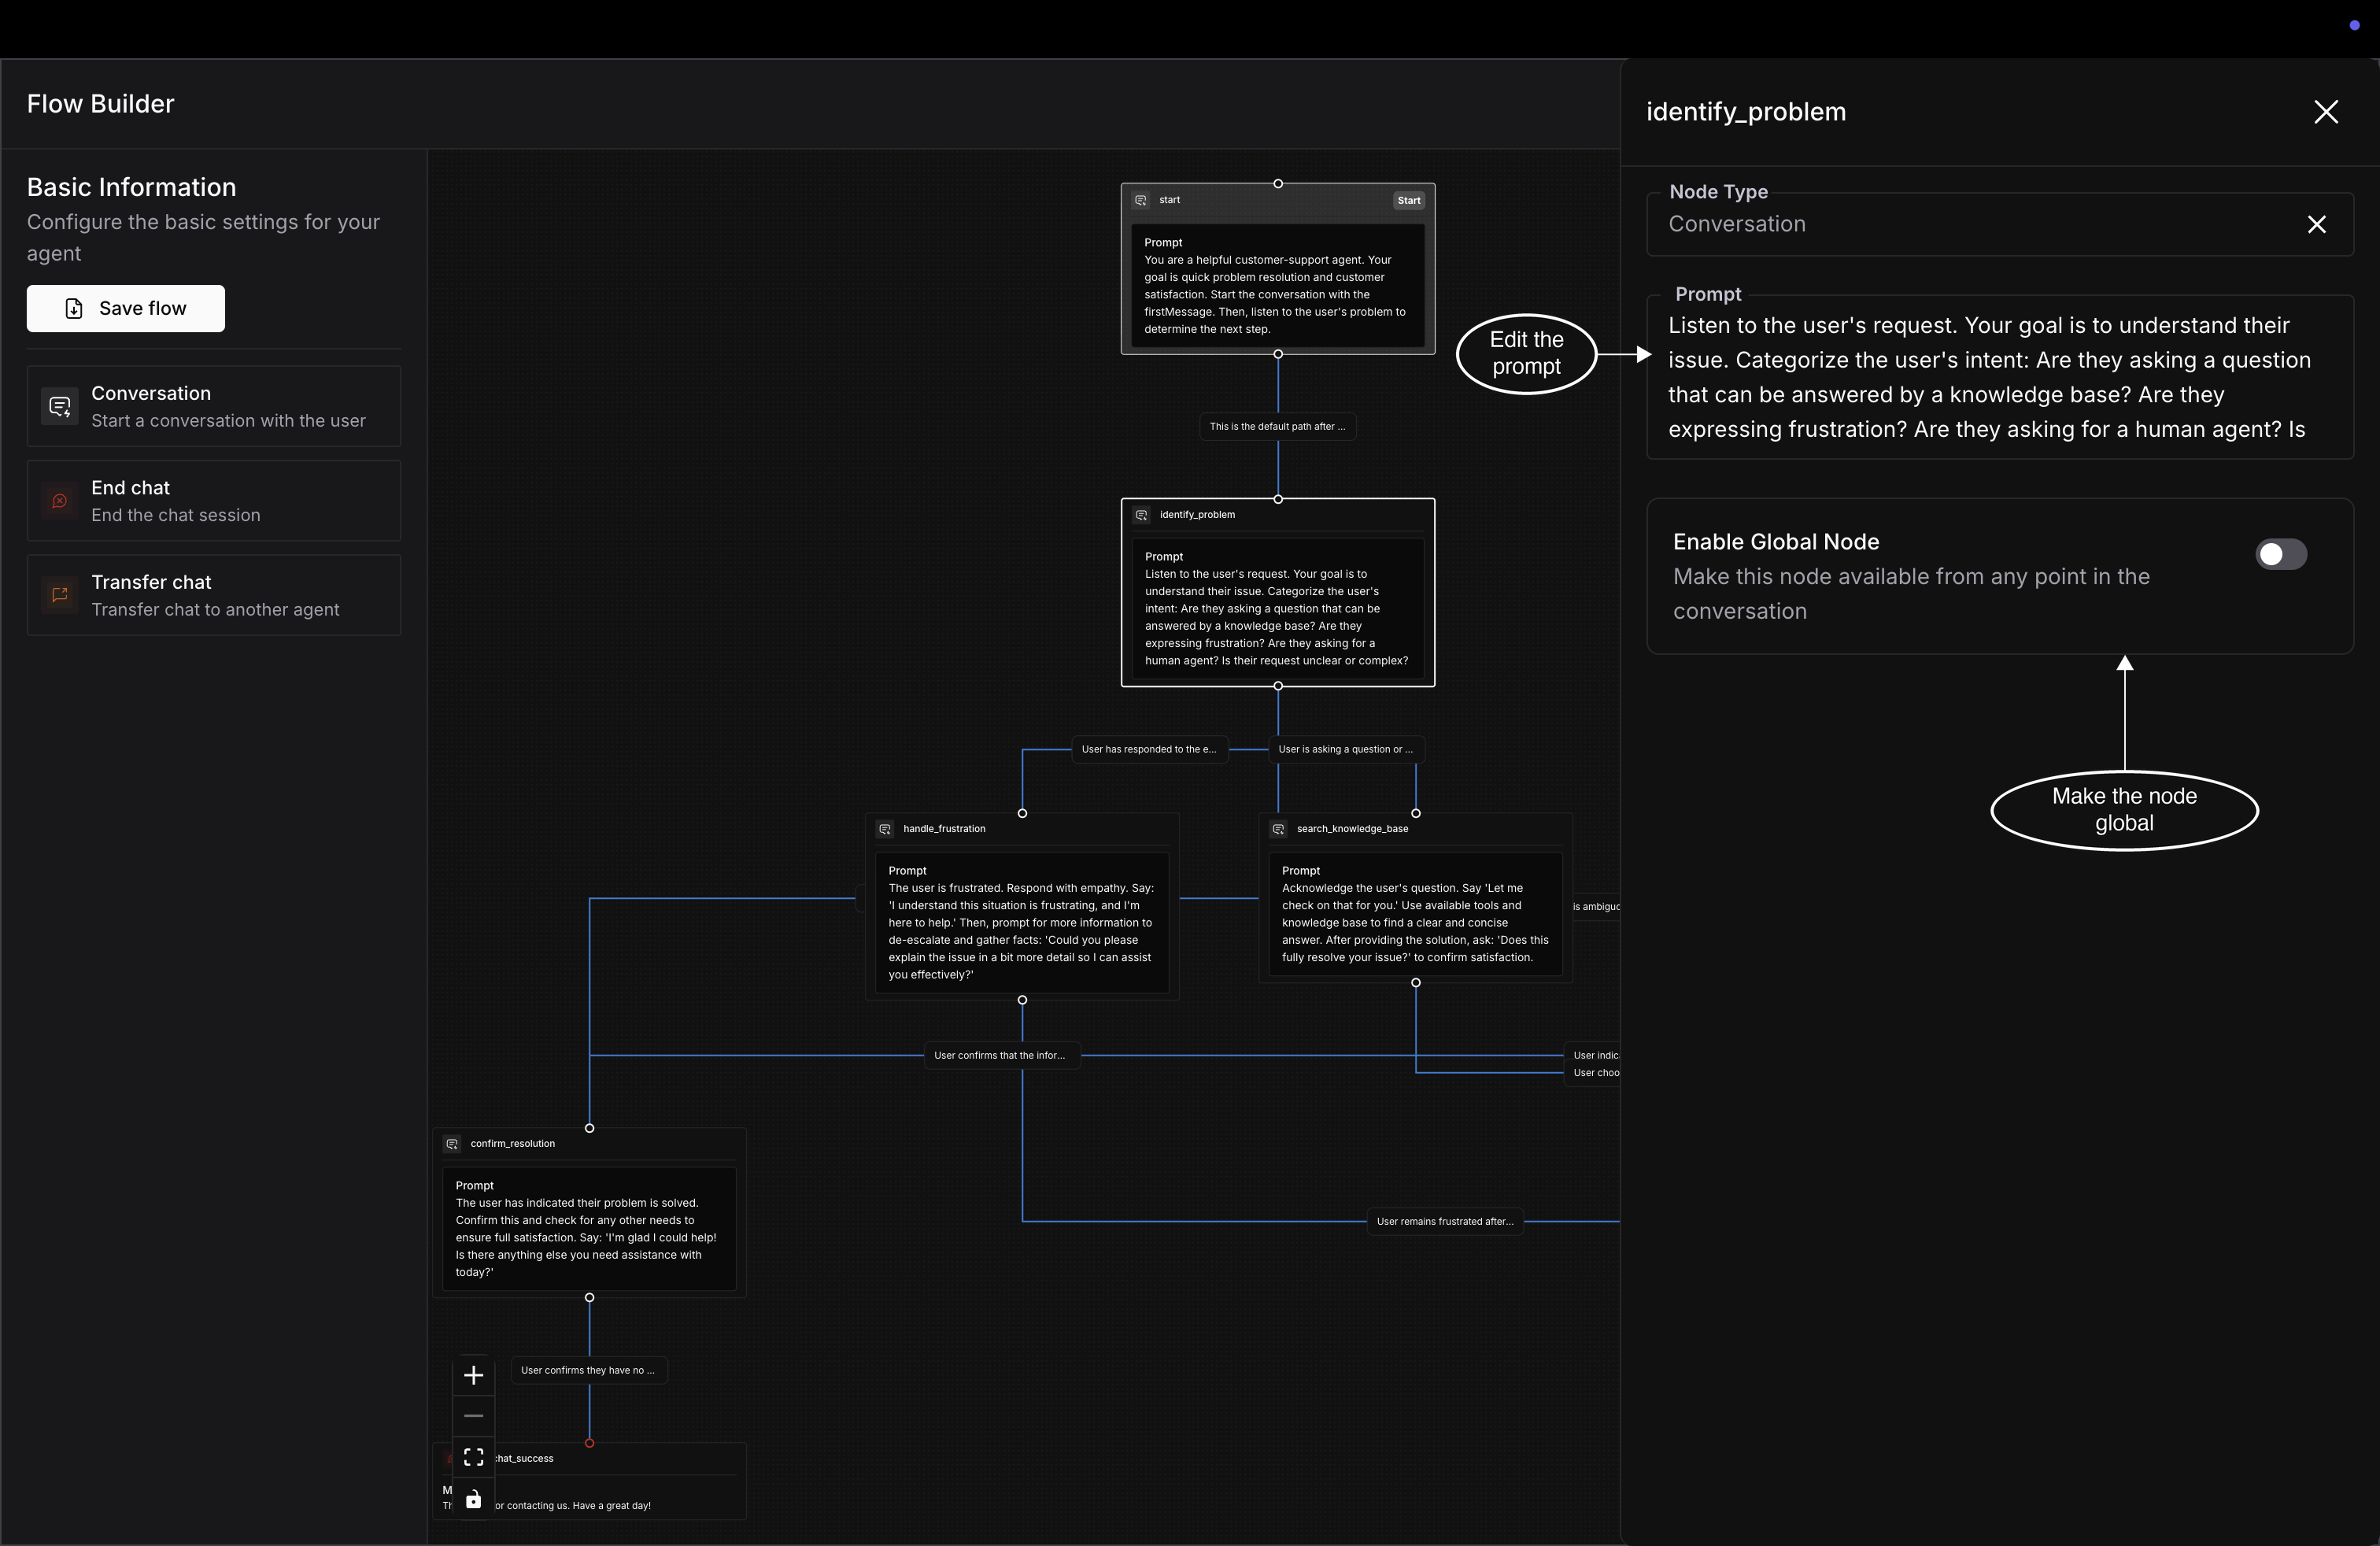Image resolution: width=2380 pixels, height=1546 pixels.
Task: Click the document icon inside Save flow
Action: [74, 309]
